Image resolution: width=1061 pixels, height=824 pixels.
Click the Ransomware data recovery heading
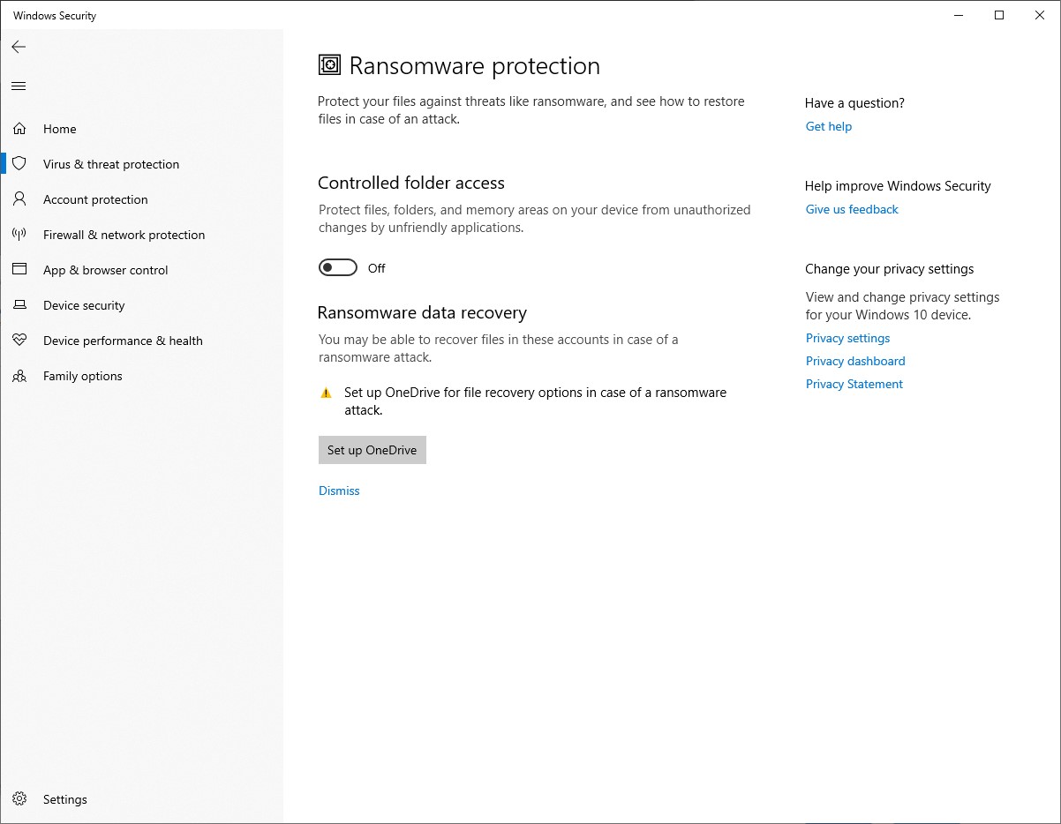(422, 312)
